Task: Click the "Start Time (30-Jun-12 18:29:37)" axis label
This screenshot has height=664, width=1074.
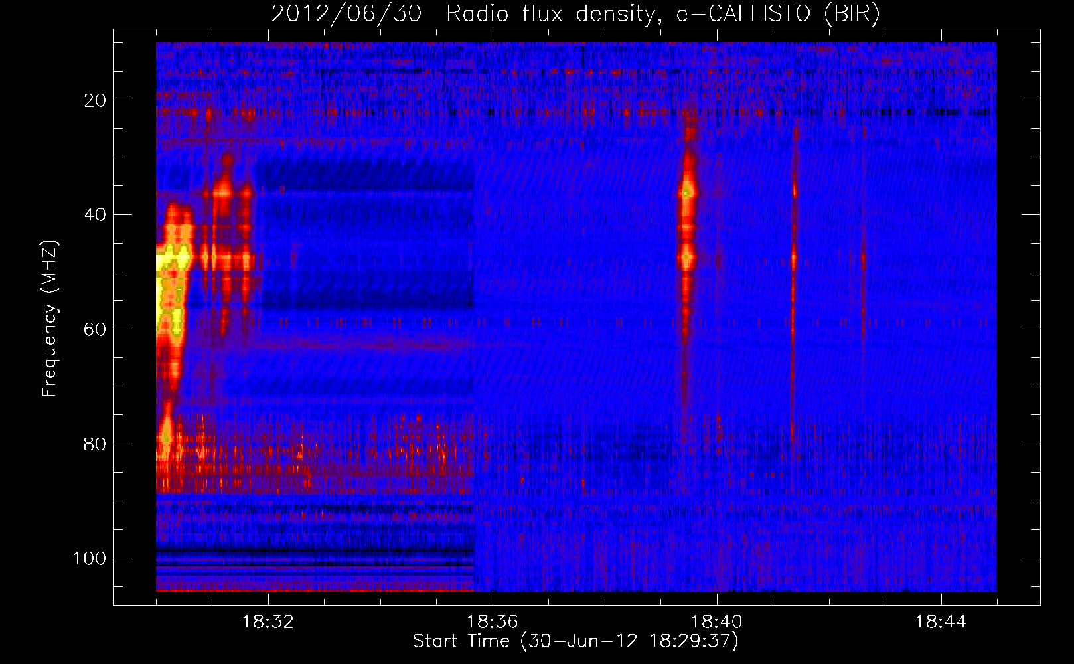Action: [x=575, y=641]
